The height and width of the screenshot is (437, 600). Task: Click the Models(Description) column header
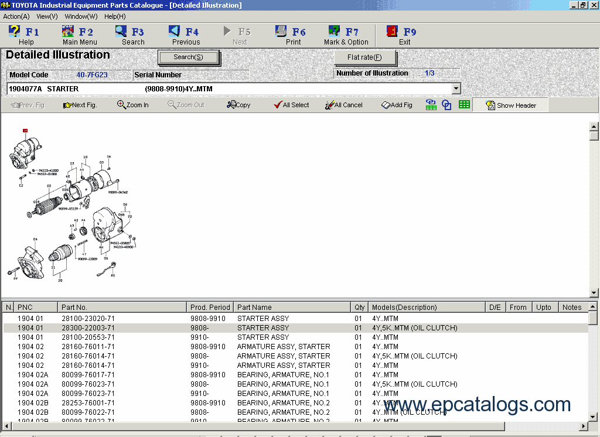[427, 308]
